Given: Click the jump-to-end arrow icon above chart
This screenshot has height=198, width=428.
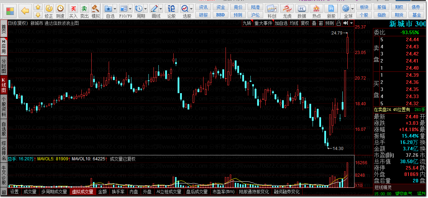Looking at the screenshot, I should pyautogui.click(x=345, y=23).
